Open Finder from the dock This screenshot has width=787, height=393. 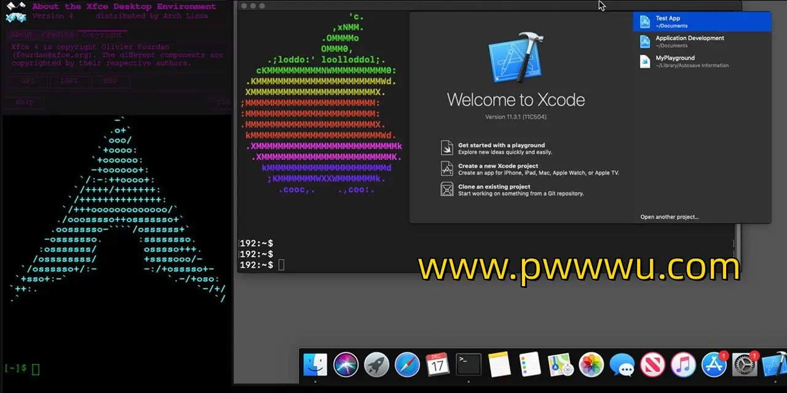coord(315,365)
